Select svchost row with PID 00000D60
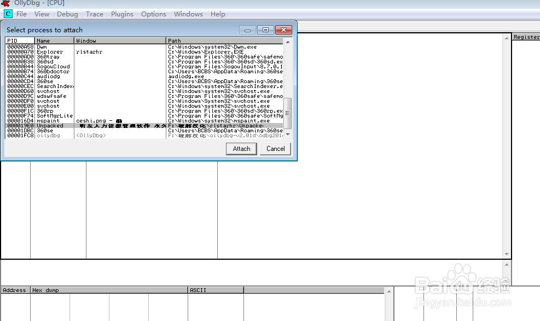The width and height of the screenshot is (540, 321). point(144,91)
